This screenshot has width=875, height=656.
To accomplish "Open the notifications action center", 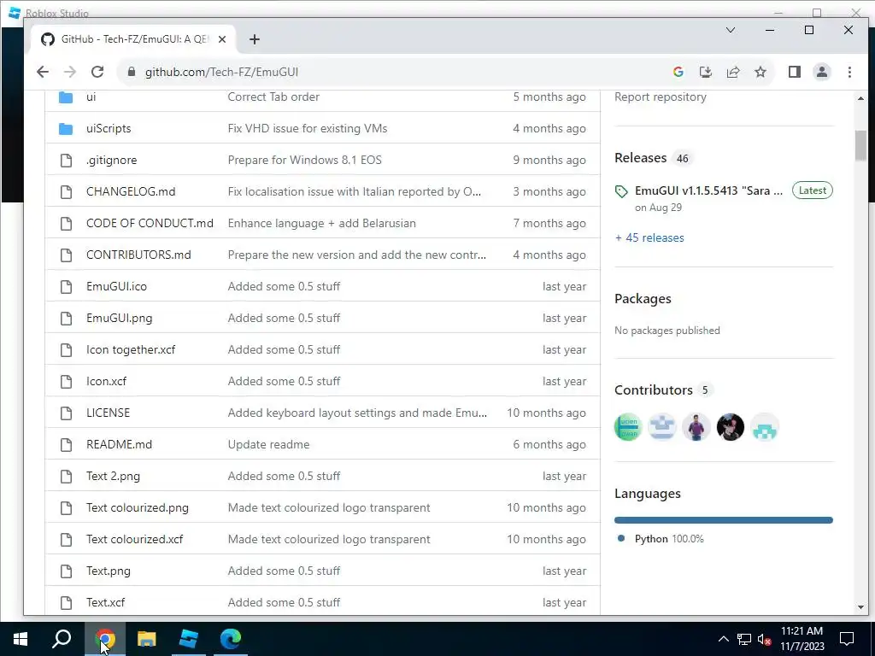I will click(847, 639).
